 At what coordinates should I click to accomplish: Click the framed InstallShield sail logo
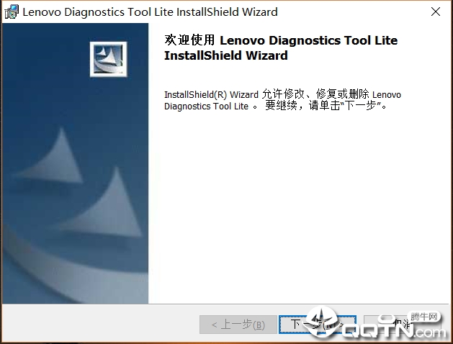(108, 59)
